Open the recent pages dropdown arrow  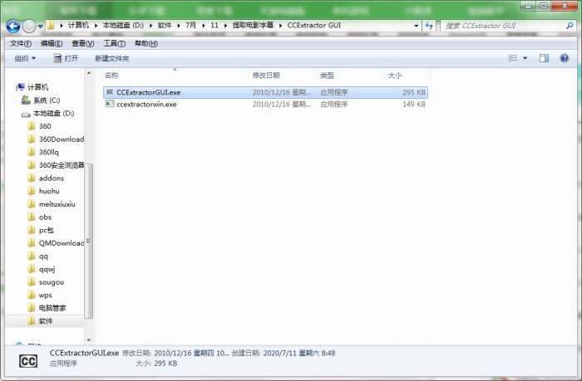(x=41, y=27)
